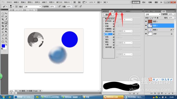Open Mini Bridge from application bar

(79, 2)
